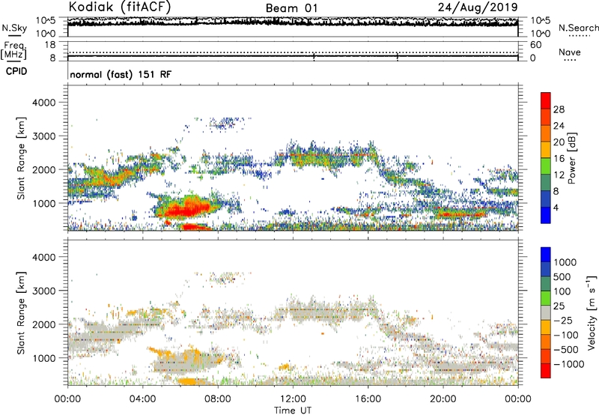Click the 'N.Search' legend label
This screenshot has width=599, height=415.
click(x=578, y=28)
